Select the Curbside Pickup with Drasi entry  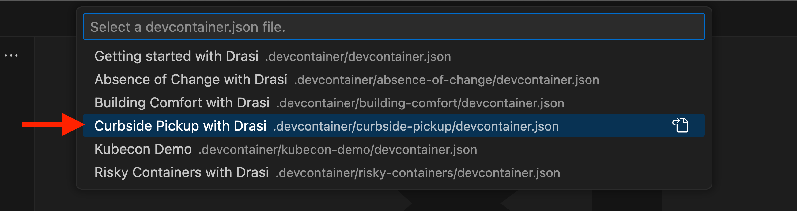point(181,125)
